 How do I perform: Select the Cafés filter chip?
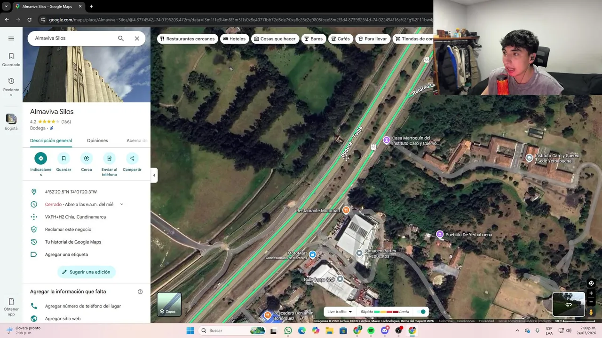341,39
